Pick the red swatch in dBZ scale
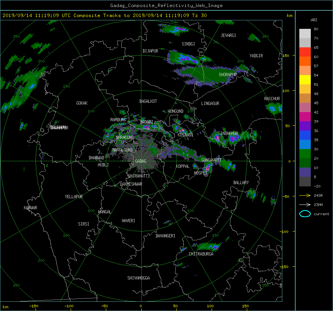The image size is (333, 311). coord(305,52)
